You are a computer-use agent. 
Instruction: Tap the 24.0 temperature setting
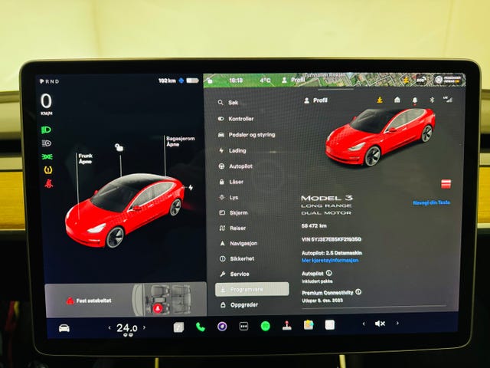pos(126,328)
